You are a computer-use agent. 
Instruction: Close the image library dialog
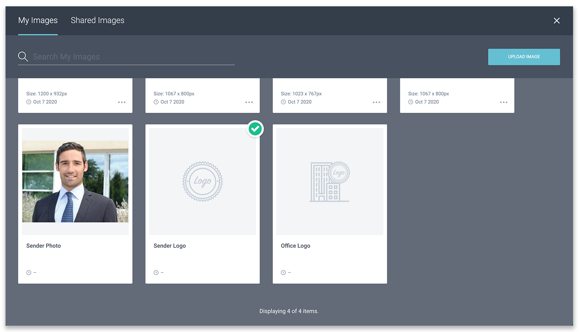[557, 21]
